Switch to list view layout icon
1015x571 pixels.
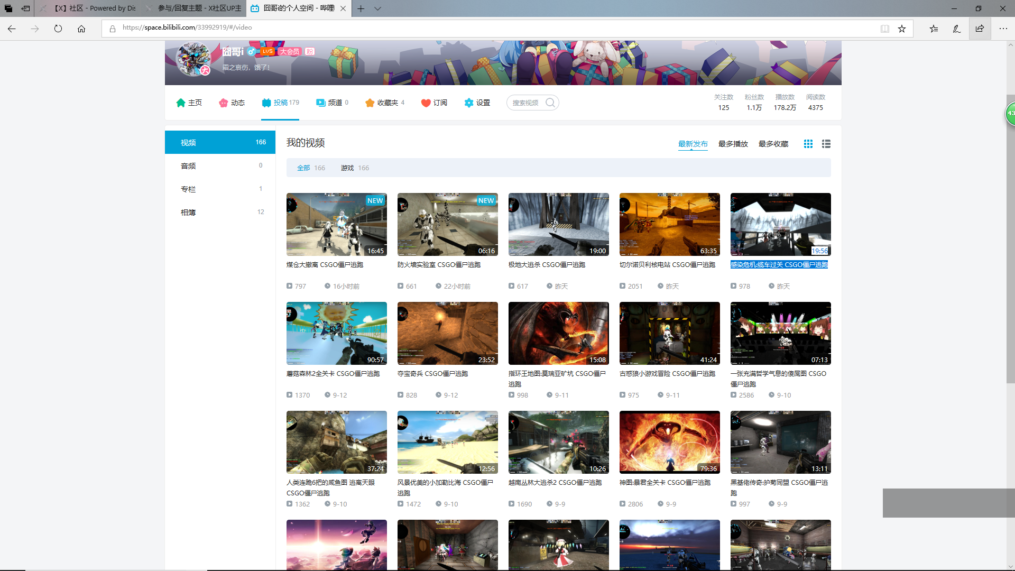pyautogui.click(x=826, y=144)
